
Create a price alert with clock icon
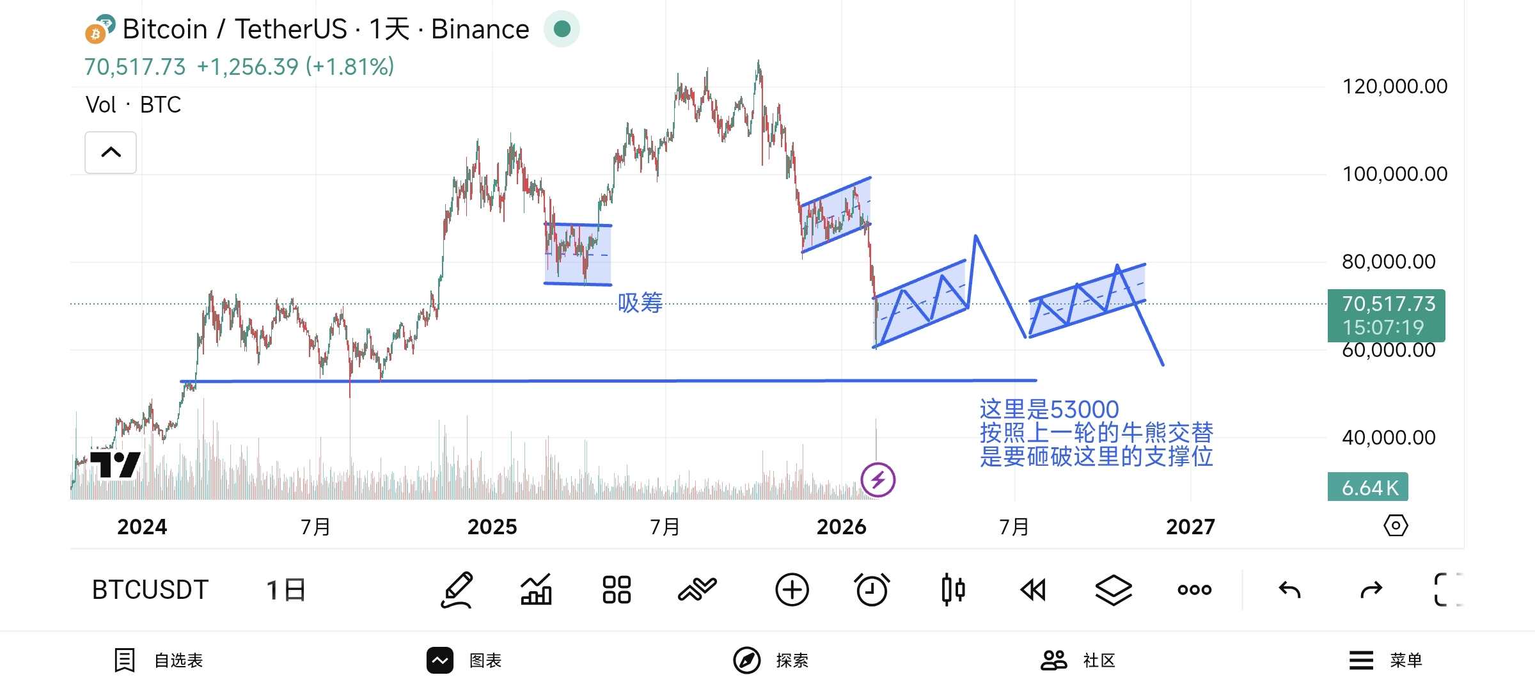(872, 589)
